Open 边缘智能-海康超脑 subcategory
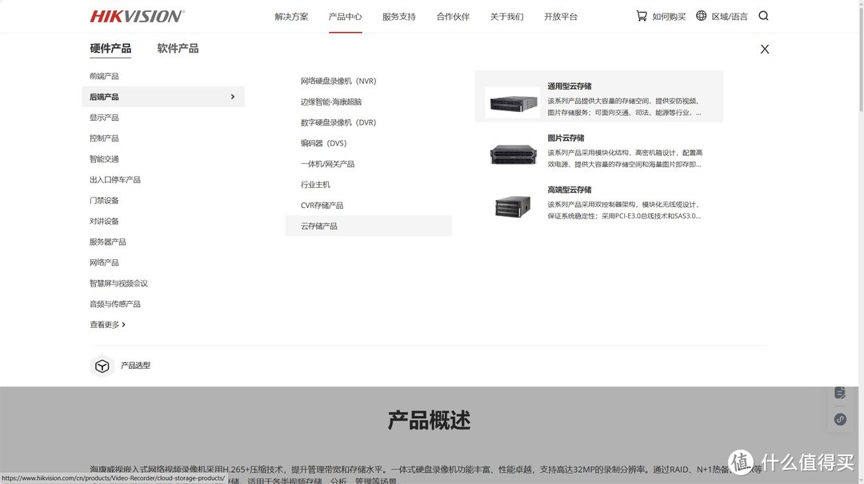This screenshot has width=864, height=484. [x=331, y=102]
